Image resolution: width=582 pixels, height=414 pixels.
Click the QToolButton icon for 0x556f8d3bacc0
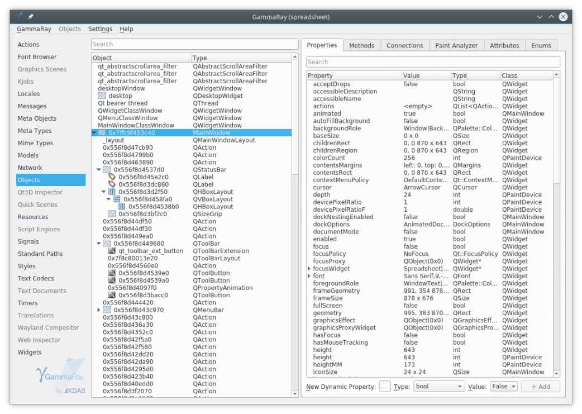(112, 296)
